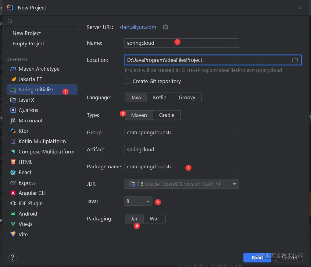Choose Gradle build type
Image resolution: width=311 pixels, height=267 pixels.
pos(167,115)
